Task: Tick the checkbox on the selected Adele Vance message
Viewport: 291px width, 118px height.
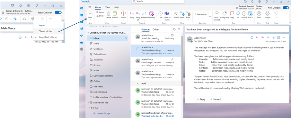Action: (138, 49)
